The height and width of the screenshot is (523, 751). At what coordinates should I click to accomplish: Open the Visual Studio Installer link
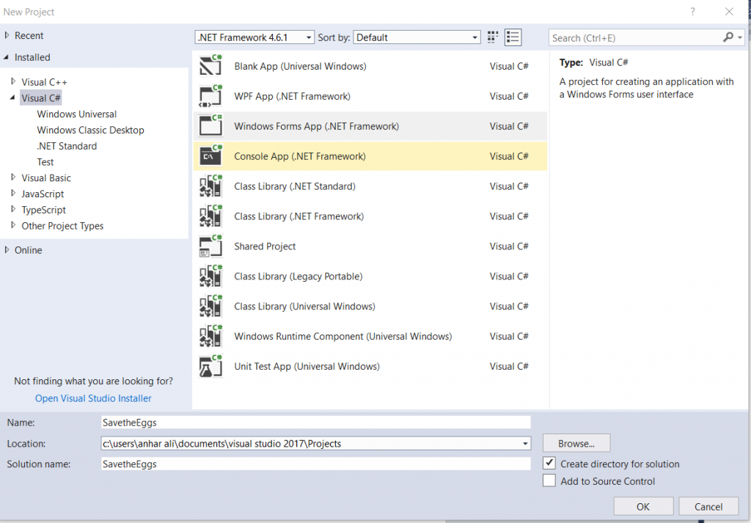pos(92,398)
